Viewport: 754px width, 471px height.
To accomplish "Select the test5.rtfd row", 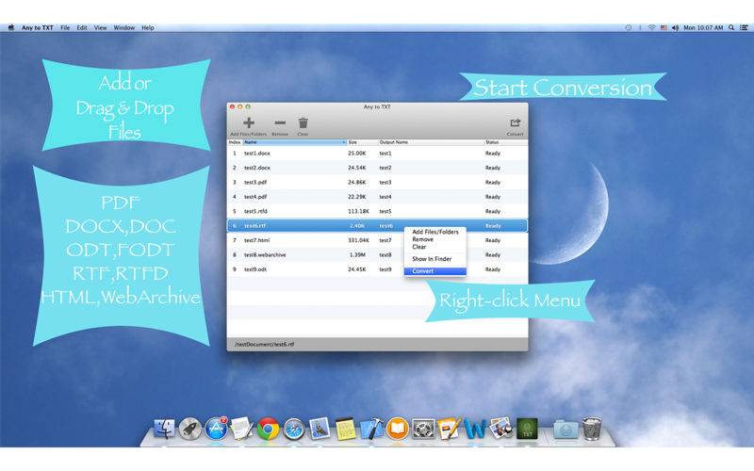I will click(x=378, y=211).
